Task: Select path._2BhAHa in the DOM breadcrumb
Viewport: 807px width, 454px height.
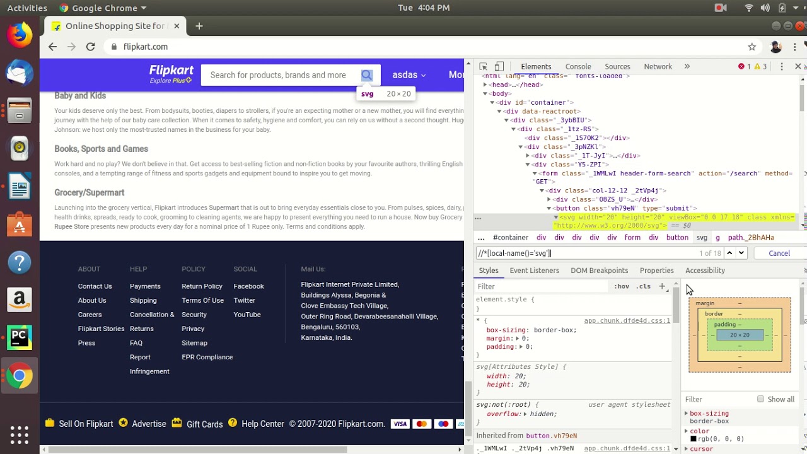Action: tap(751, 238)
